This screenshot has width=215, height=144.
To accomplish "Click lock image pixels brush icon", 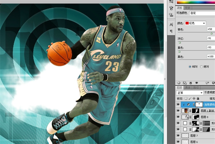I will [x=190, y=98].
